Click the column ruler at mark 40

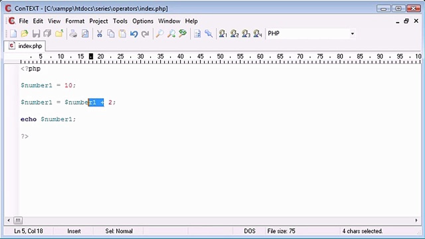pos(180,57)
